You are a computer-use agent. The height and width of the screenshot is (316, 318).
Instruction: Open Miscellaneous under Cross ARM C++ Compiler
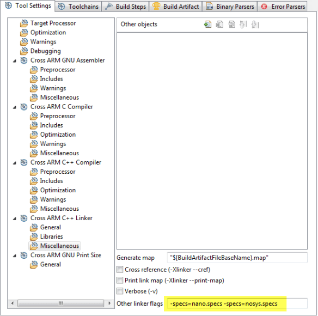click(59, 209)
